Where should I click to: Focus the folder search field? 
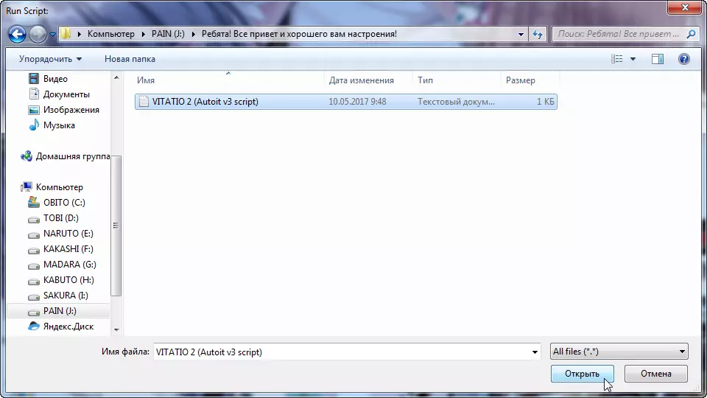pos(618,34)
